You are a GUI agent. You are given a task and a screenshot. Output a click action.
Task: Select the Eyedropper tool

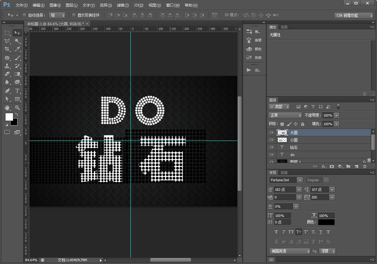coord(17,49)
